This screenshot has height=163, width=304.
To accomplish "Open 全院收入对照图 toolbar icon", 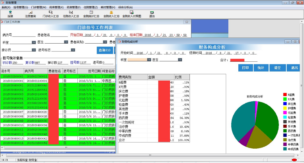I will click(132, 14).
